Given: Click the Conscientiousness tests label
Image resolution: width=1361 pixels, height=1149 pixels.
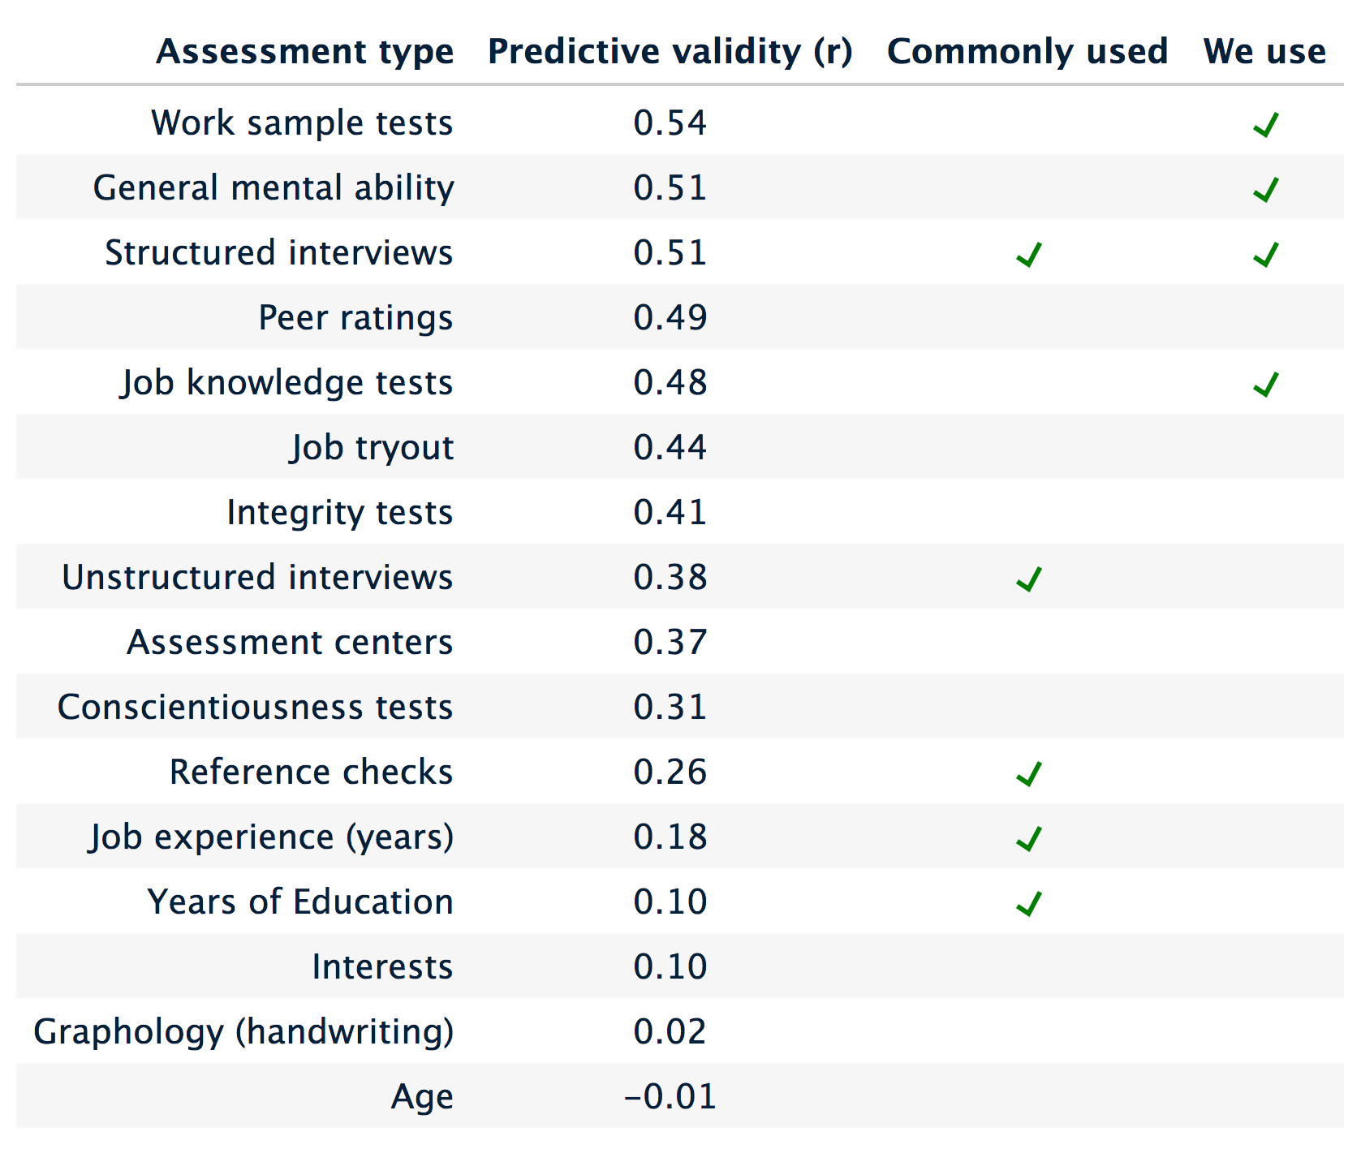Looking at the screenshot, I should (x=255, y=707).
